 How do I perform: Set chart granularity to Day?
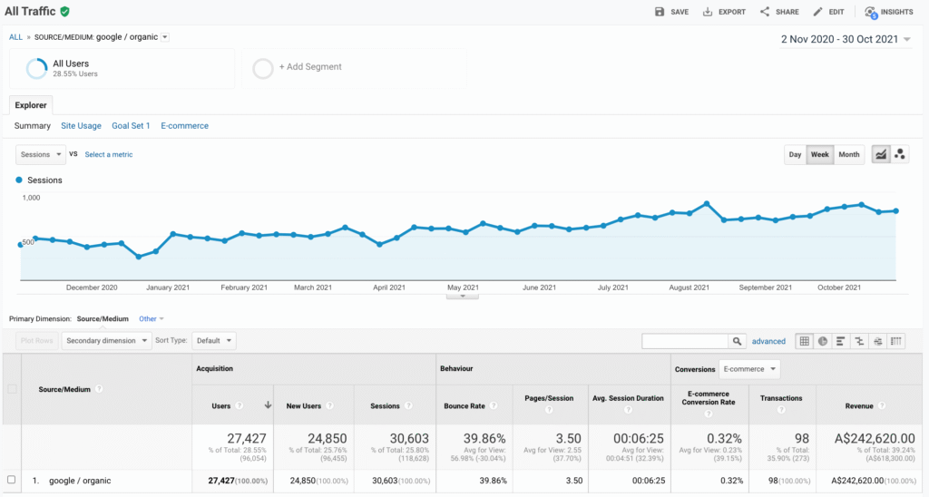[x=795, y=154]
